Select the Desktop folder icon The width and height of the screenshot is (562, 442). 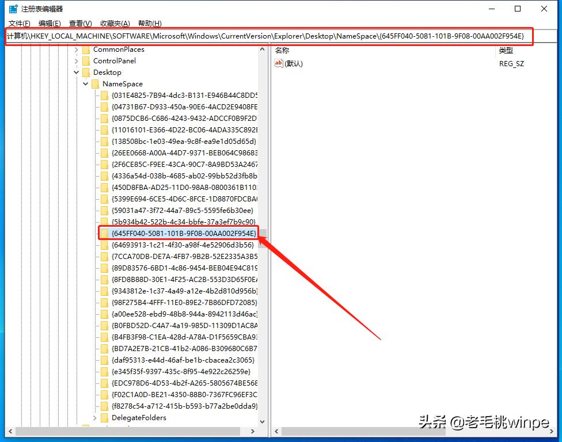click(86, 73)
